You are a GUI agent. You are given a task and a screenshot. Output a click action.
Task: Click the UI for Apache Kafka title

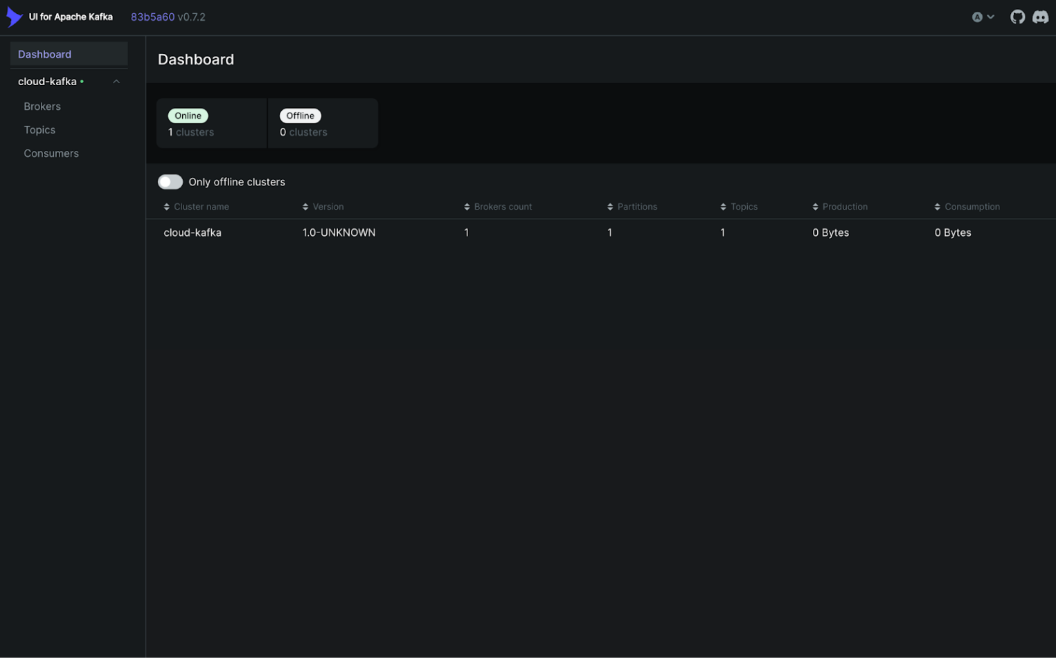pos(71,17)
